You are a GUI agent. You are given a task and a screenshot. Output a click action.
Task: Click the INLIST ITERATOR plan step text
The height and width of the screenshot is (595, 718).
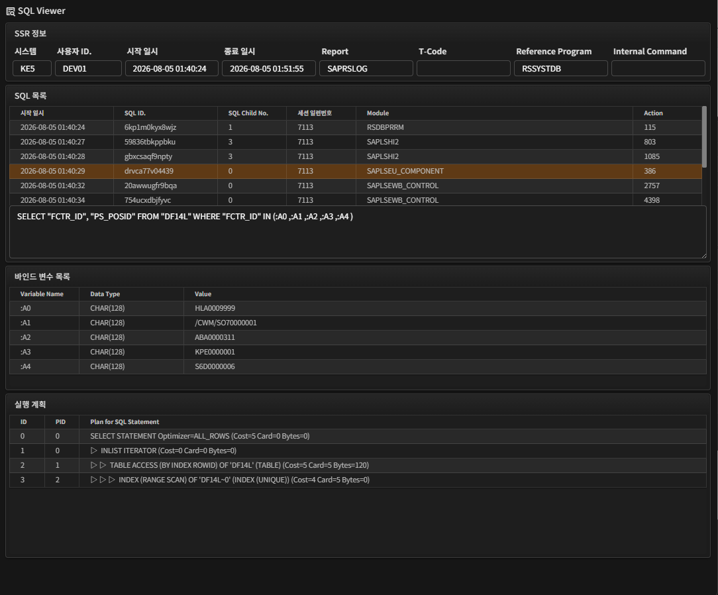tap(168, 451)
